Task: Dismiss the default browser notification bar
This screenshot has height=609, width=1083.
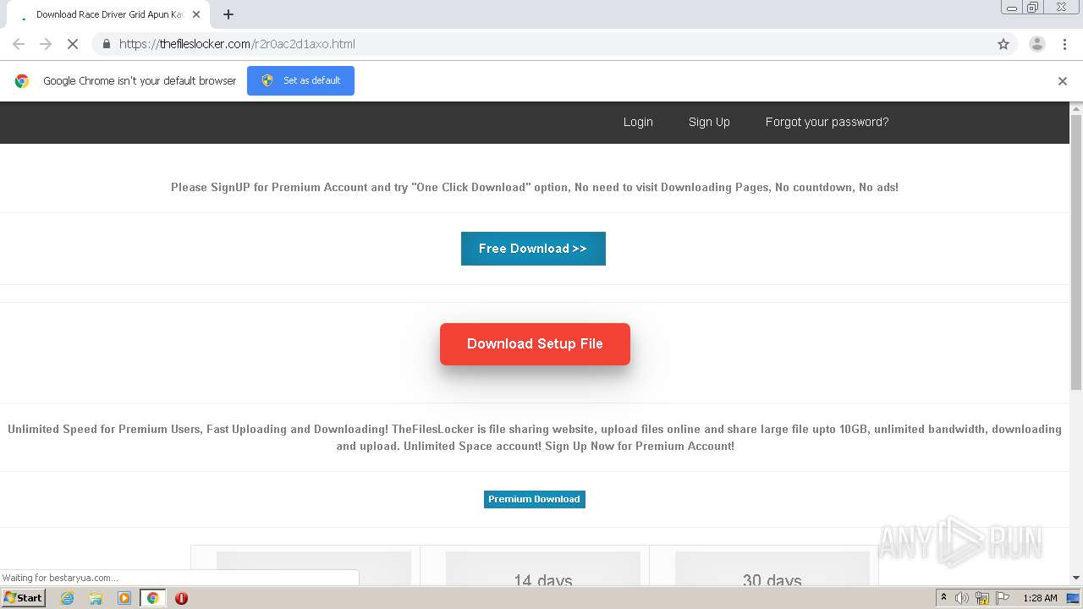Action: 1063,81
